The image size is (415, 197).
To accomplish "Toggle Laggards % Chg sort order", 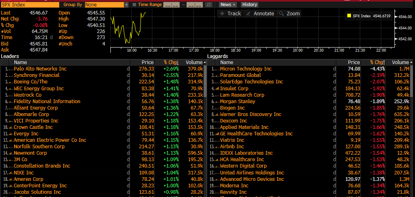I will pyautogui.click(x=378, y=62).
